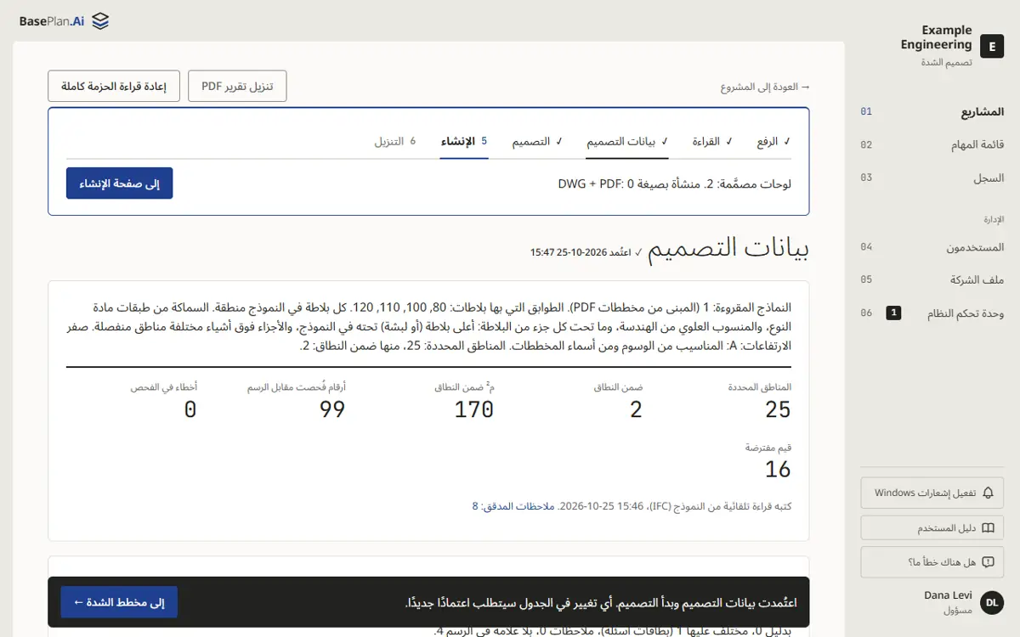This screenshot has height=637, width=1020.
Task: Select the التنزيل step tab
Action: pyautogui.click(x=395, y=142)
